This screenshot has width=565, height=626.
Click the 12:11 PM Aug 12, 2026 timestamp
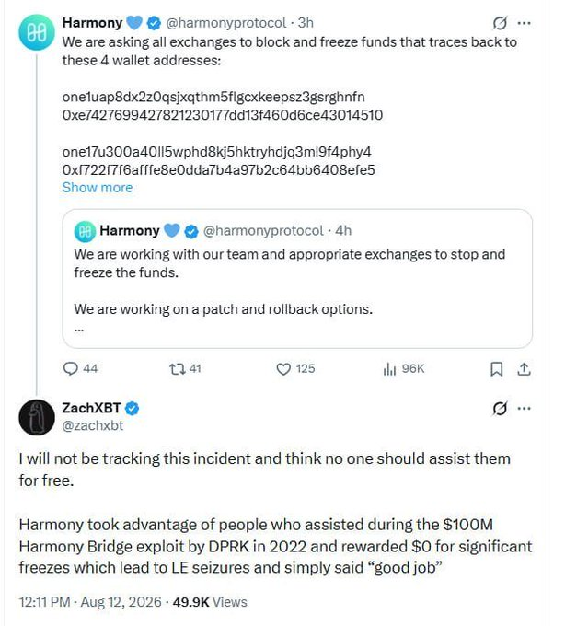90,602
